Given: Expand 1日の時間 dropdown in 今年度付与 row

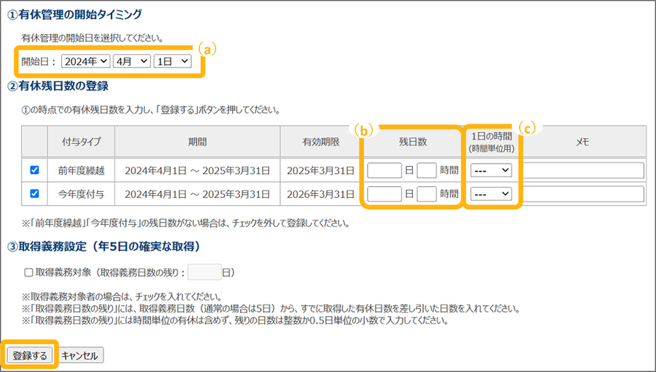Looking at the screenshot, I should (x=491, y=194).
